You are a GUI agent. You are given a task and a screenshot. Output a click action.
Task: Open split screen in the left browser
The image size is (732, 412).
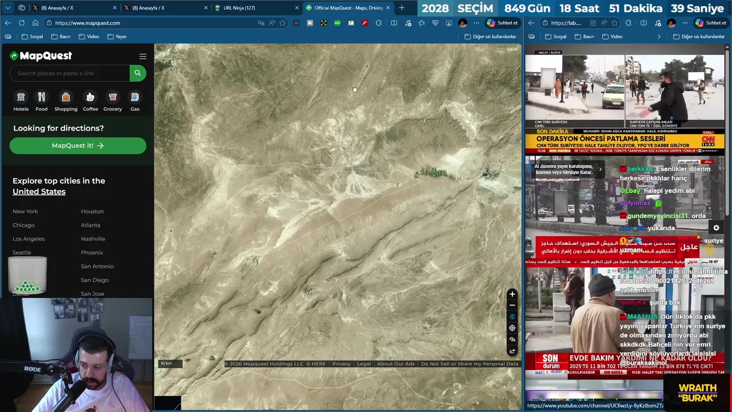pyautogui.click(x=393, y=23)
